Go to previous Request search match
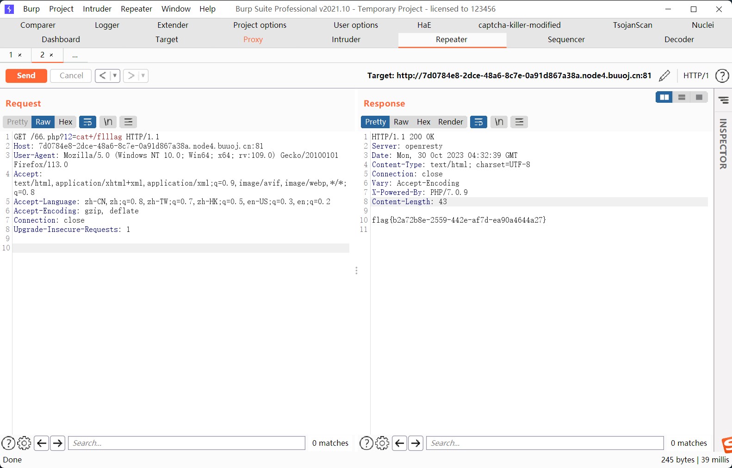The image size is (732, 468). click(42, 443)
